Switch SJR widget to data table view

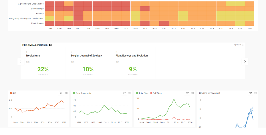[x=66, y=93]
